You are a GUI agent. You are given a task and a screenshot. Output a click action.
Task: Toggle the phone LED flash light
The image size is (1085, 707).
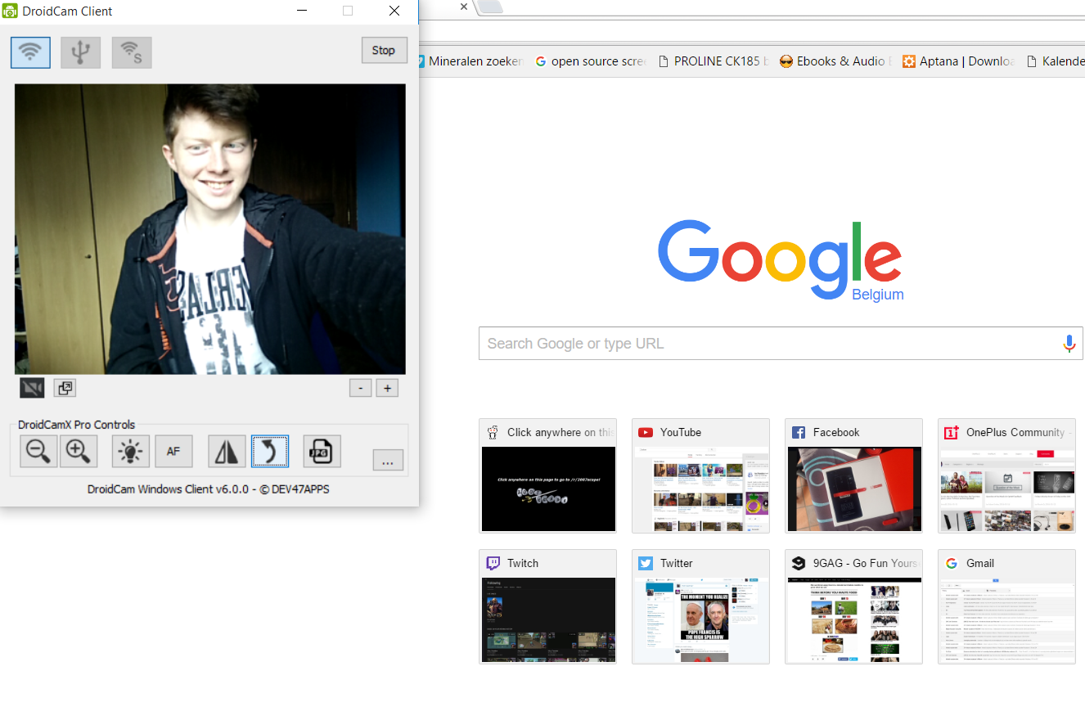(131, 451)
